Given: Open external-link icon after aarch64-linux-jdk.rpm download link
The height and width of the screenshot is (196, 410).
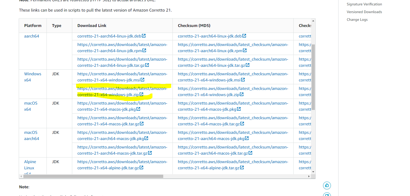Looking at the screenshot, I should pyautogui.click(x=144, y=50).
